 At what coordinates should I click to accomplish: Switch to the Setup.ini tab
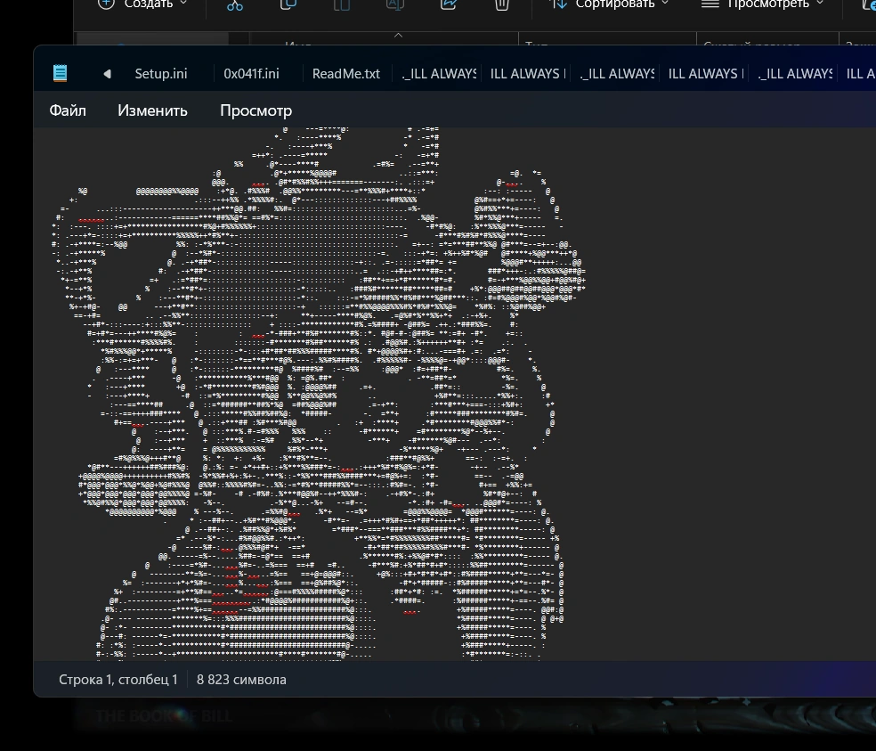click(161, 74)
